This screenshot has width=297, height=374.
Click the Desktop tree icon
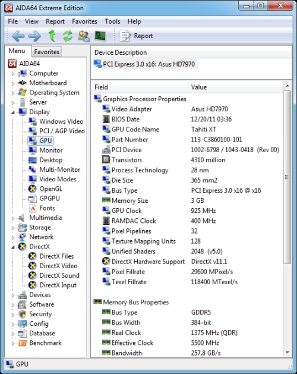pos(33,160)
